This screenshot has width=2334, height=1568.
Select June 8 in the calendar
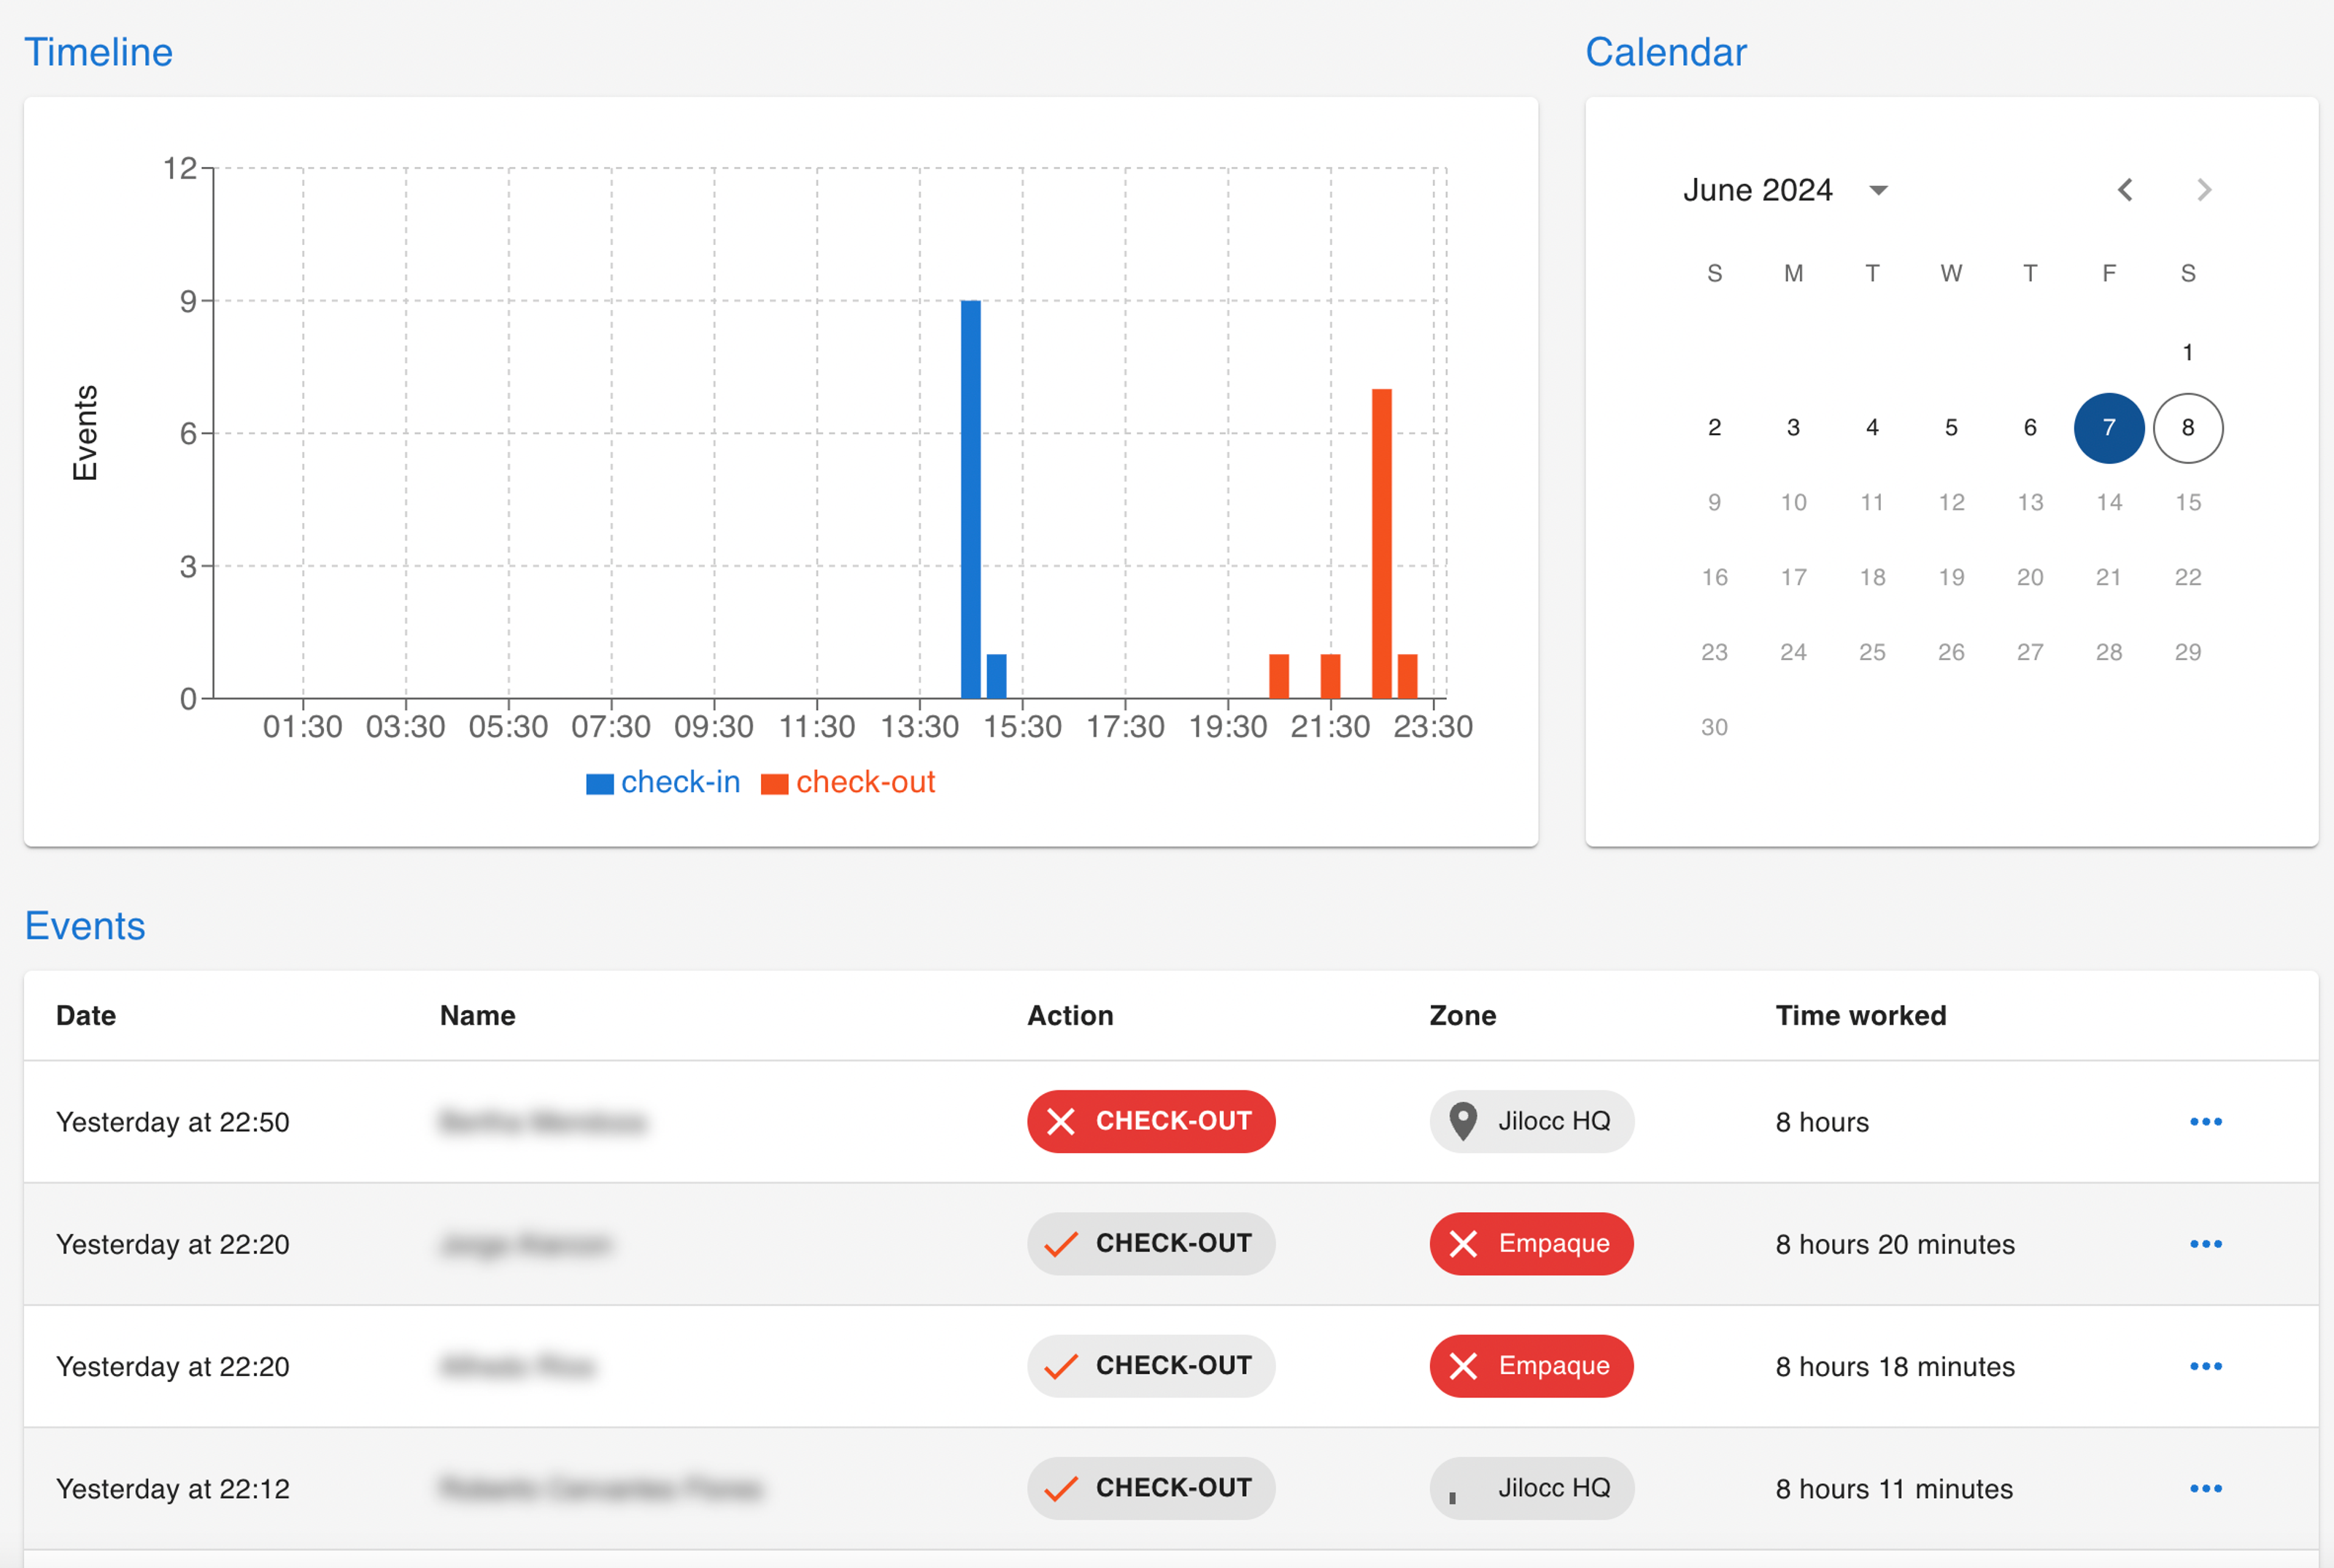tap(2187, 428)
